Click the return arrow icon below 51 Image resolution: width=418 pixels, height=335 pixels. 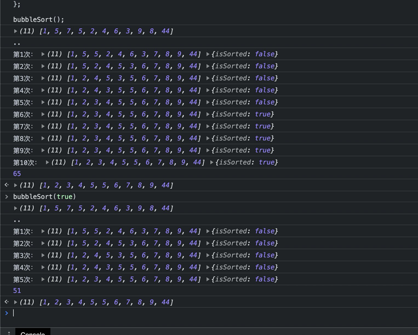[7, 302]
